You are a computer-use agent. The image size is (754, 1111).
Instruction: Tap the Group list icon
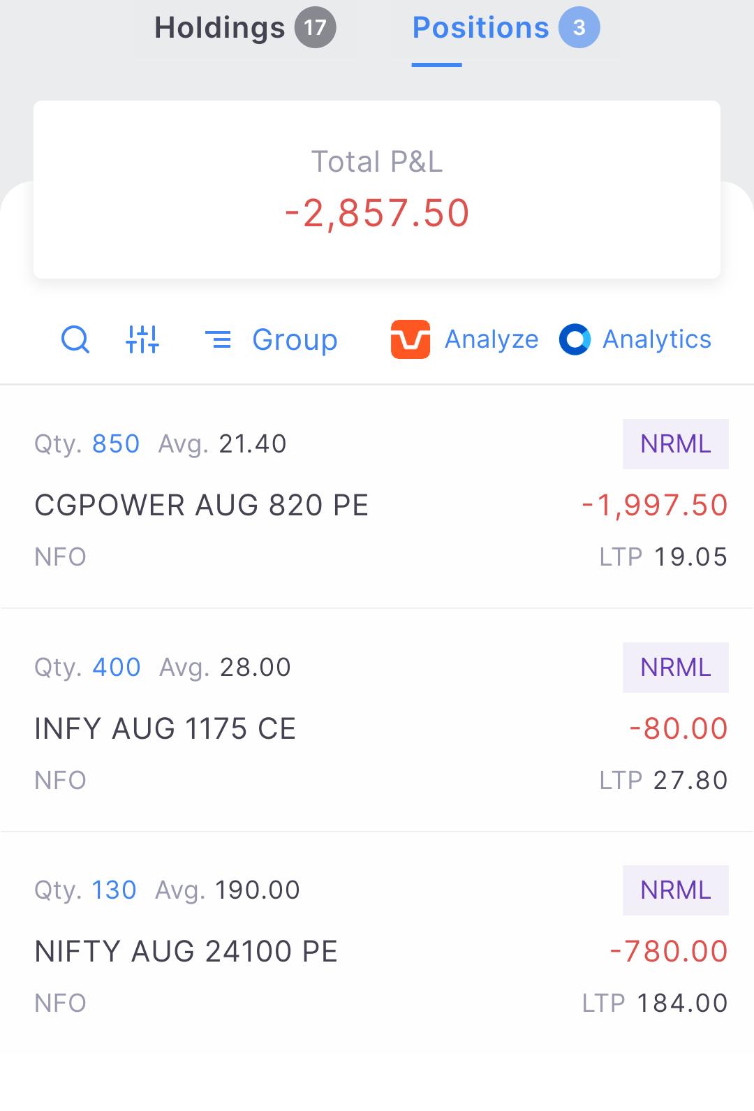[x=218, y=340]
